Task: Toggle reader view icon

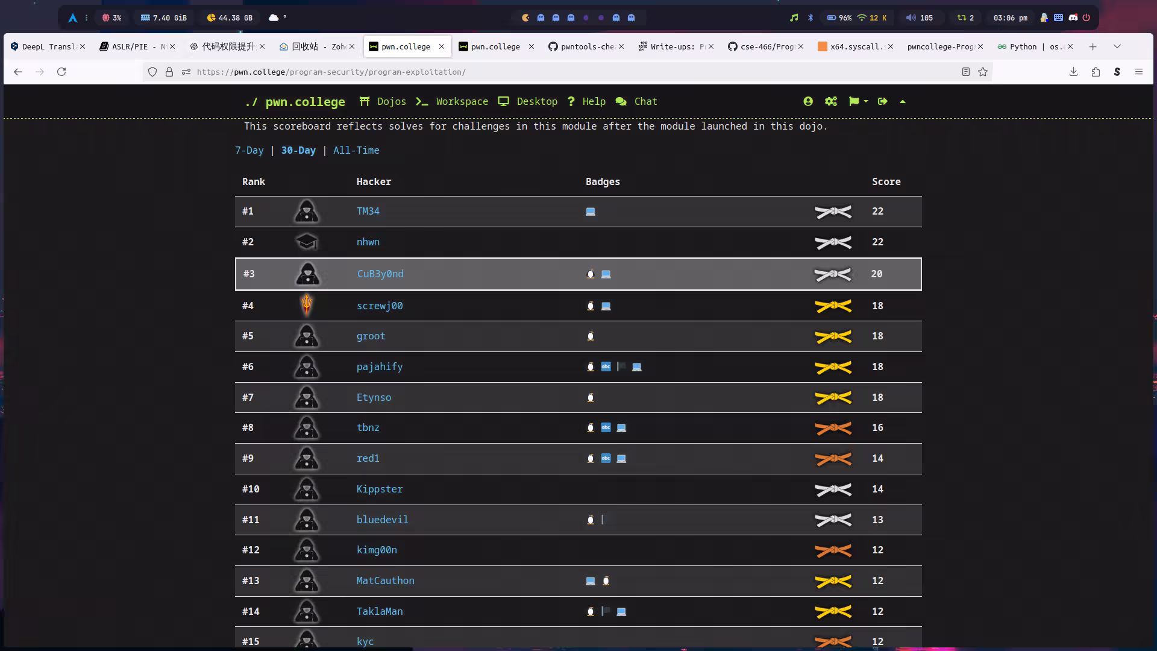Action: [965, 72]
